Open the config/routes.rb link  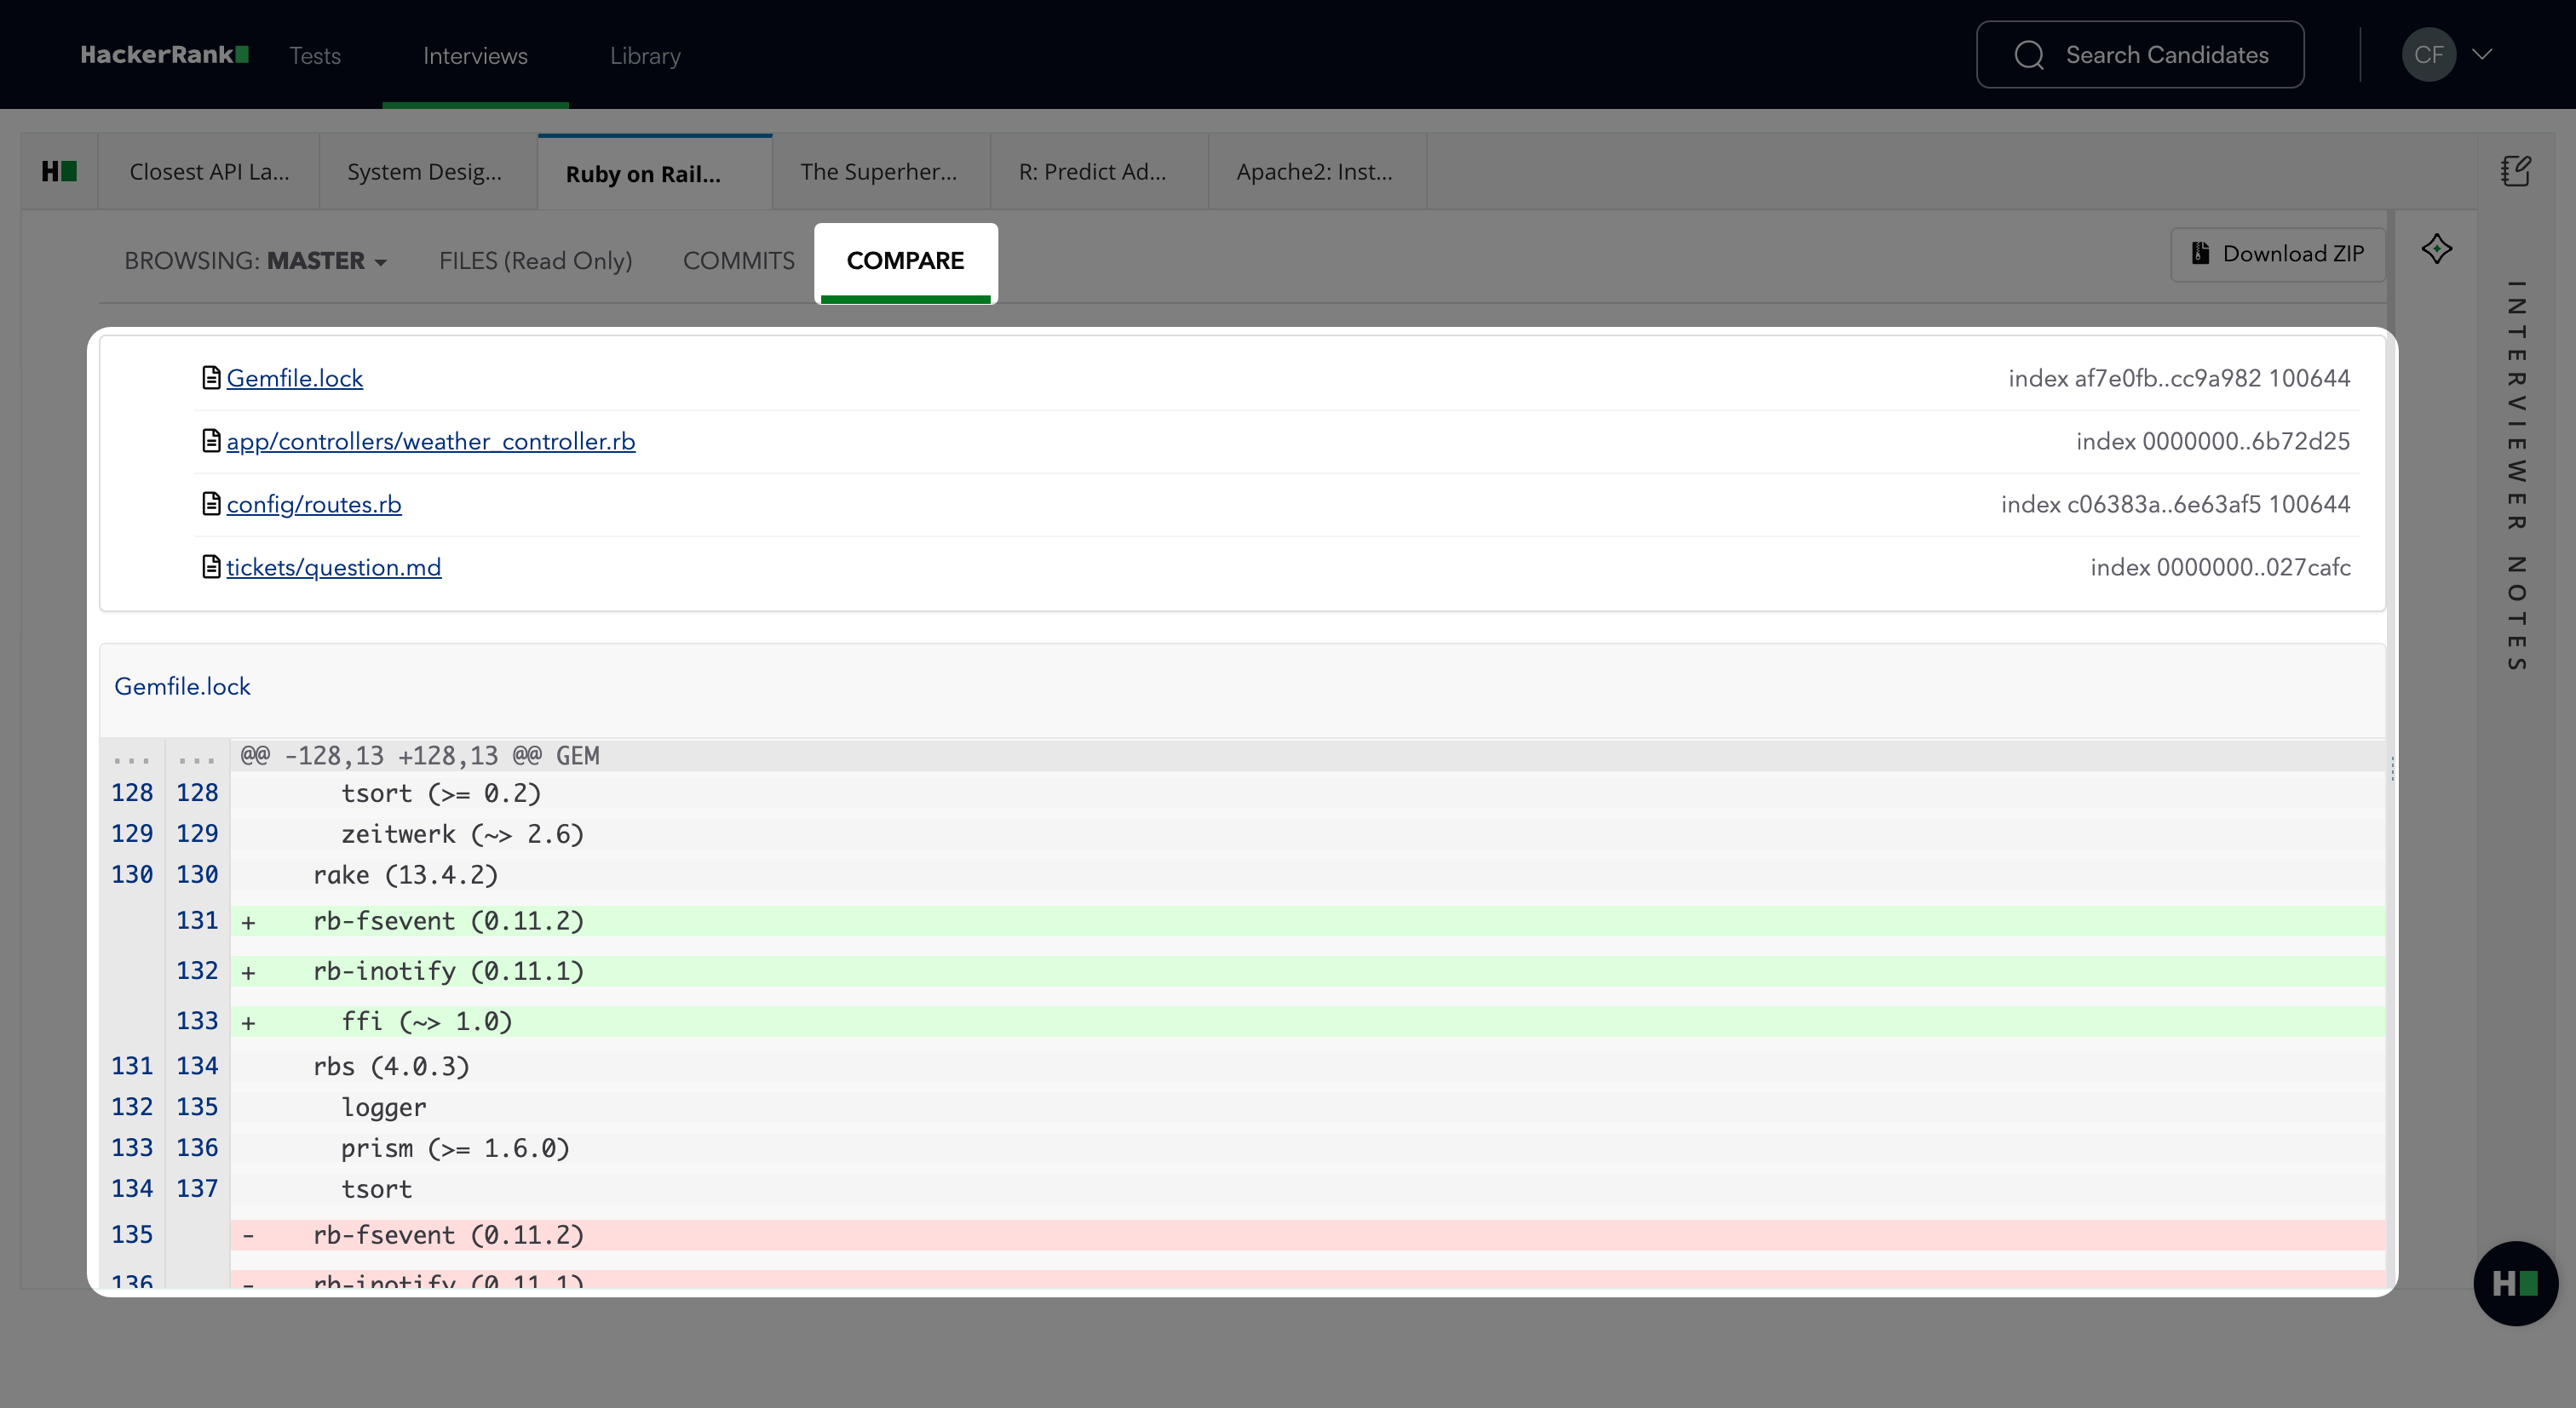314,505
